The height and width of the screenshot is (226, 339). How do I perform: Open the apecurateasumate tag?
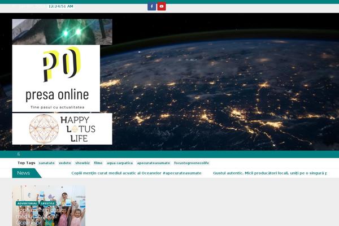[x=154, y=163]
